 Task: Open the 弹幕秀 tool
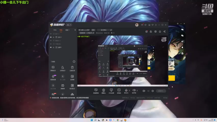coord(63,86)
